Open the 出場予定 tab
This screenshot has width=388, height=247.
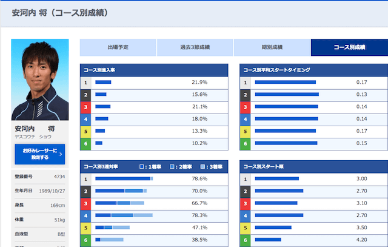coord(118,47)
